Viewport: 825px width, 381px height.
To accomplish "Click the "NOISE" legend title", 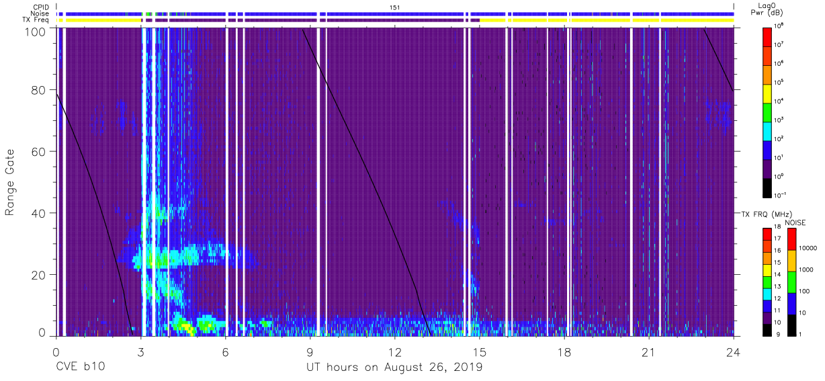I will click(x=796, y=222).
